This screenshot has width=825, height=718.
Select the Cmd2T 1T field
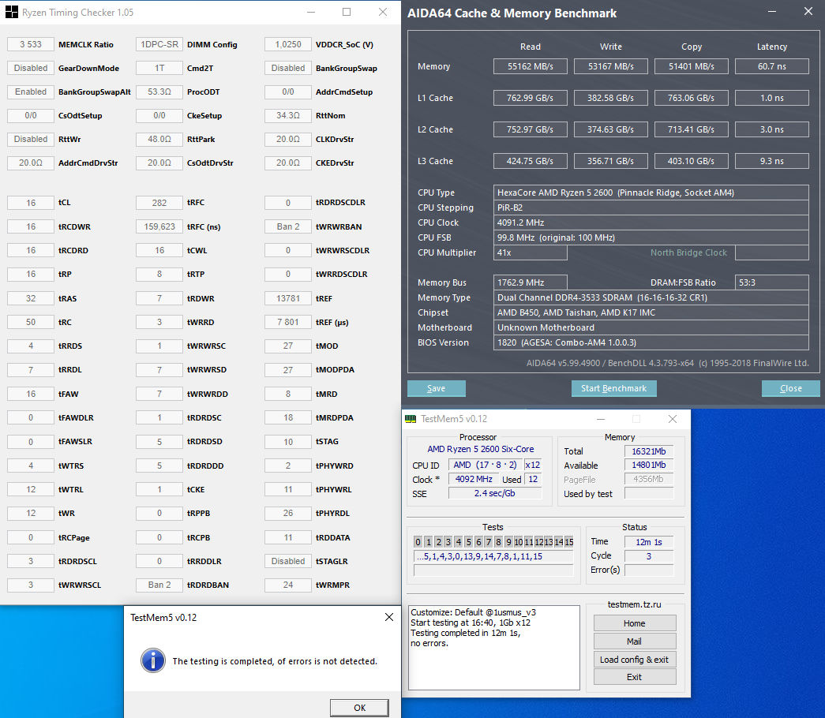(x=159, y=69)
